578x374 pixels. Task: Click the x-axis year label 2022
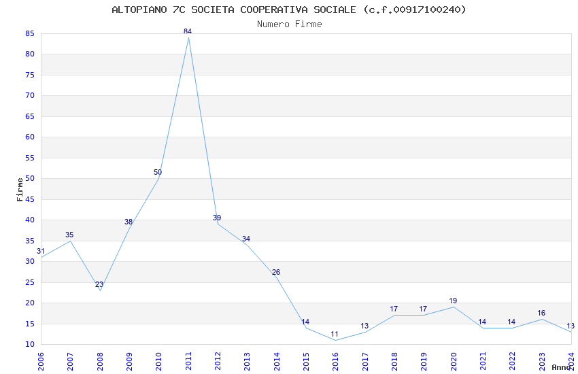point(513,362)
